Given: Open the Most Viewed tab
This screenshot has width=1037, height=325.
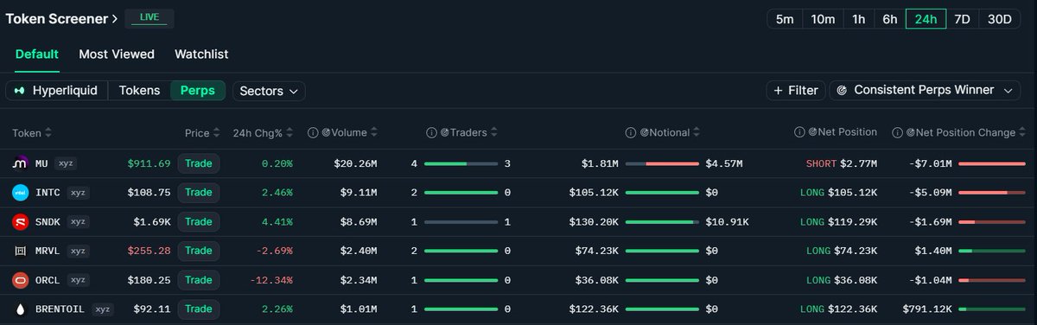Looking at the screenshot, I should click(117, 54).
